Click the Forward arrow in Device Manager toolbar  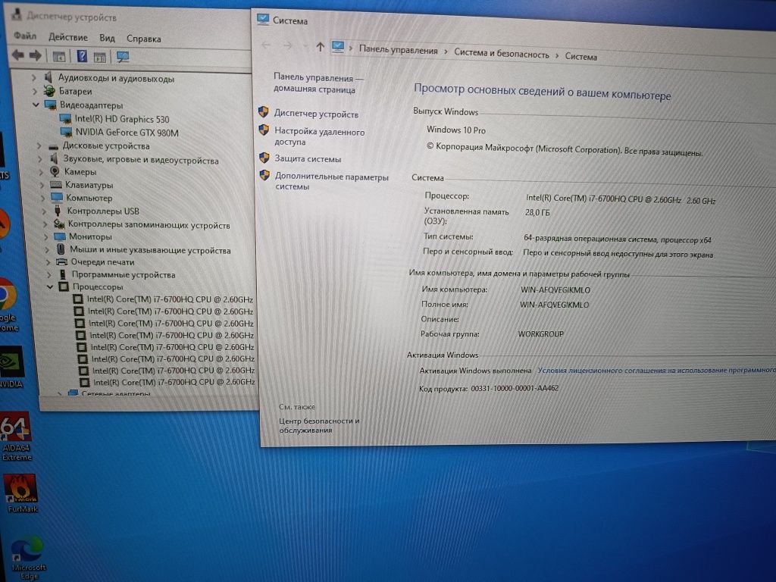click(35, 55)
